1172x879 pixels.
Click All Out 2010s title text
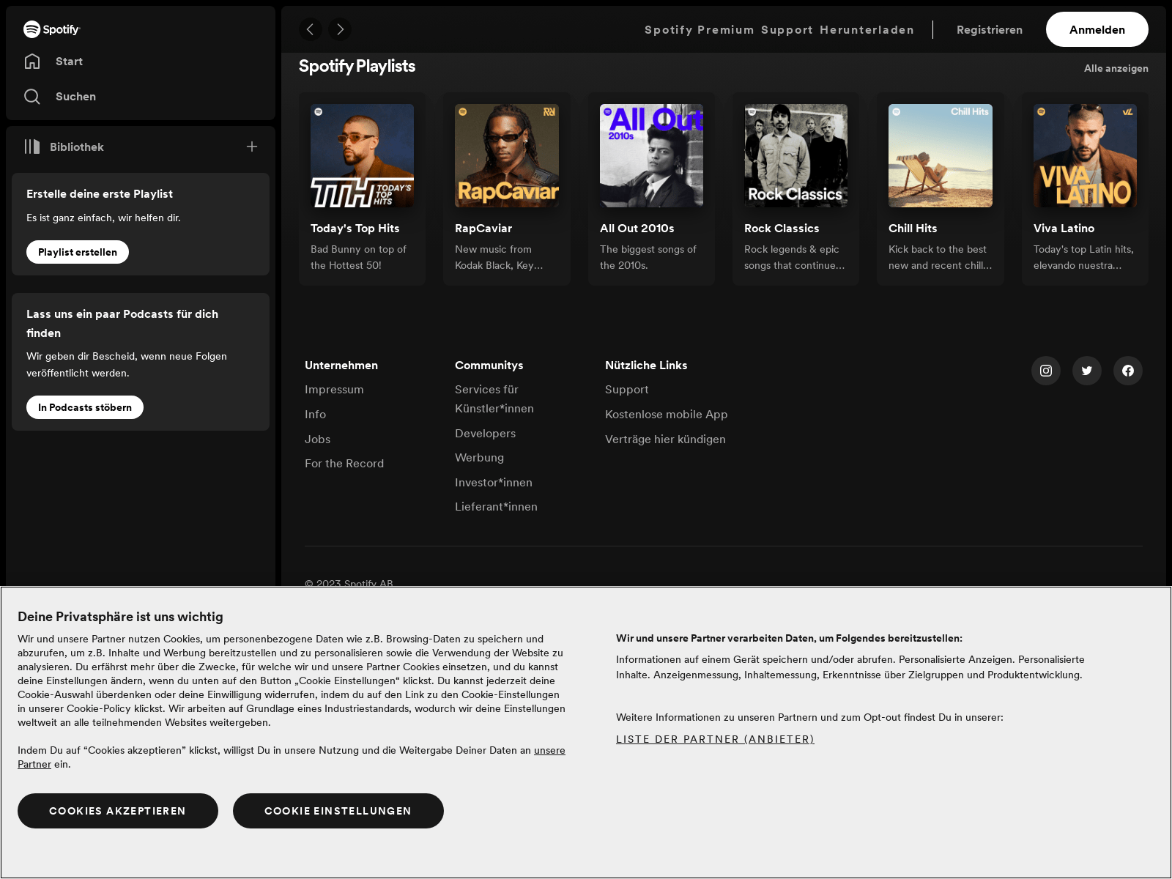click(637, 229)
